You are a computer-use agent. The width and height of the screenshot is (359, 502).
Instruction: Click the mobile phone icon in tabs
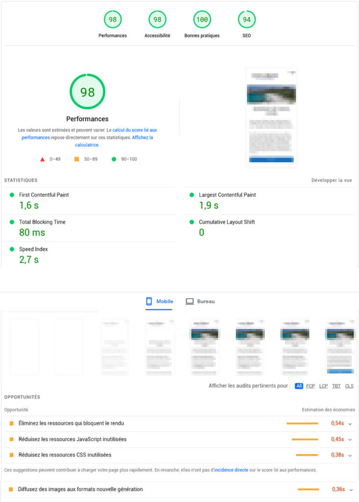149,301
